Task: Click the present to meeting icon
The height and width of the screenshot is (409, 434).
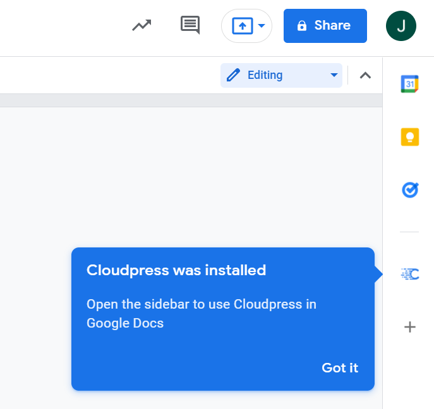Action: click(x=242, y=26)
